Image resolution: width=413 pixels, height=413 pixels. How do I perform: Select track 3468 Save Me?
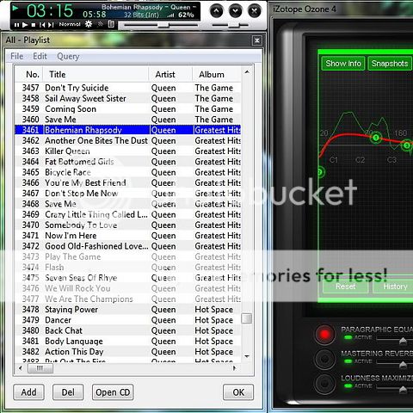coord(128,204)
